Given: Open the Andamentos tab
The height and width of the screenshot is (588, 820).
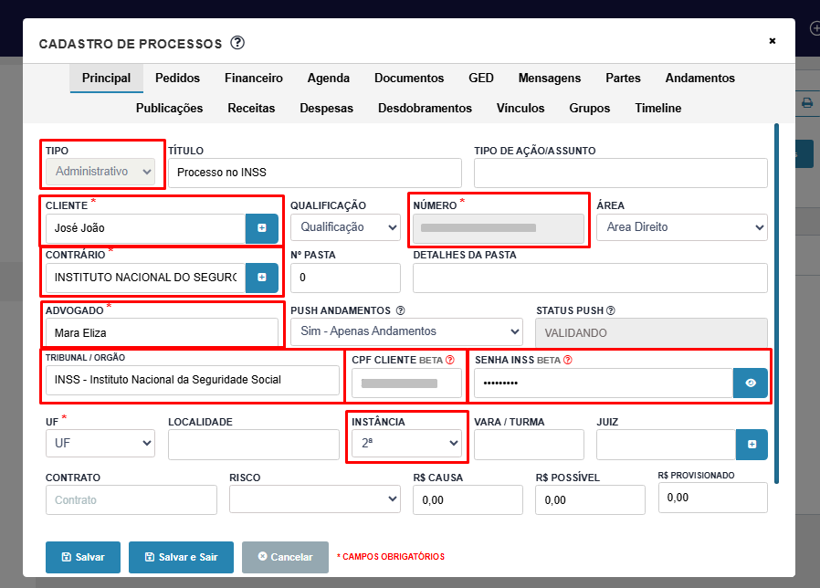Looking at the screenshot, I should pos(699,78).
